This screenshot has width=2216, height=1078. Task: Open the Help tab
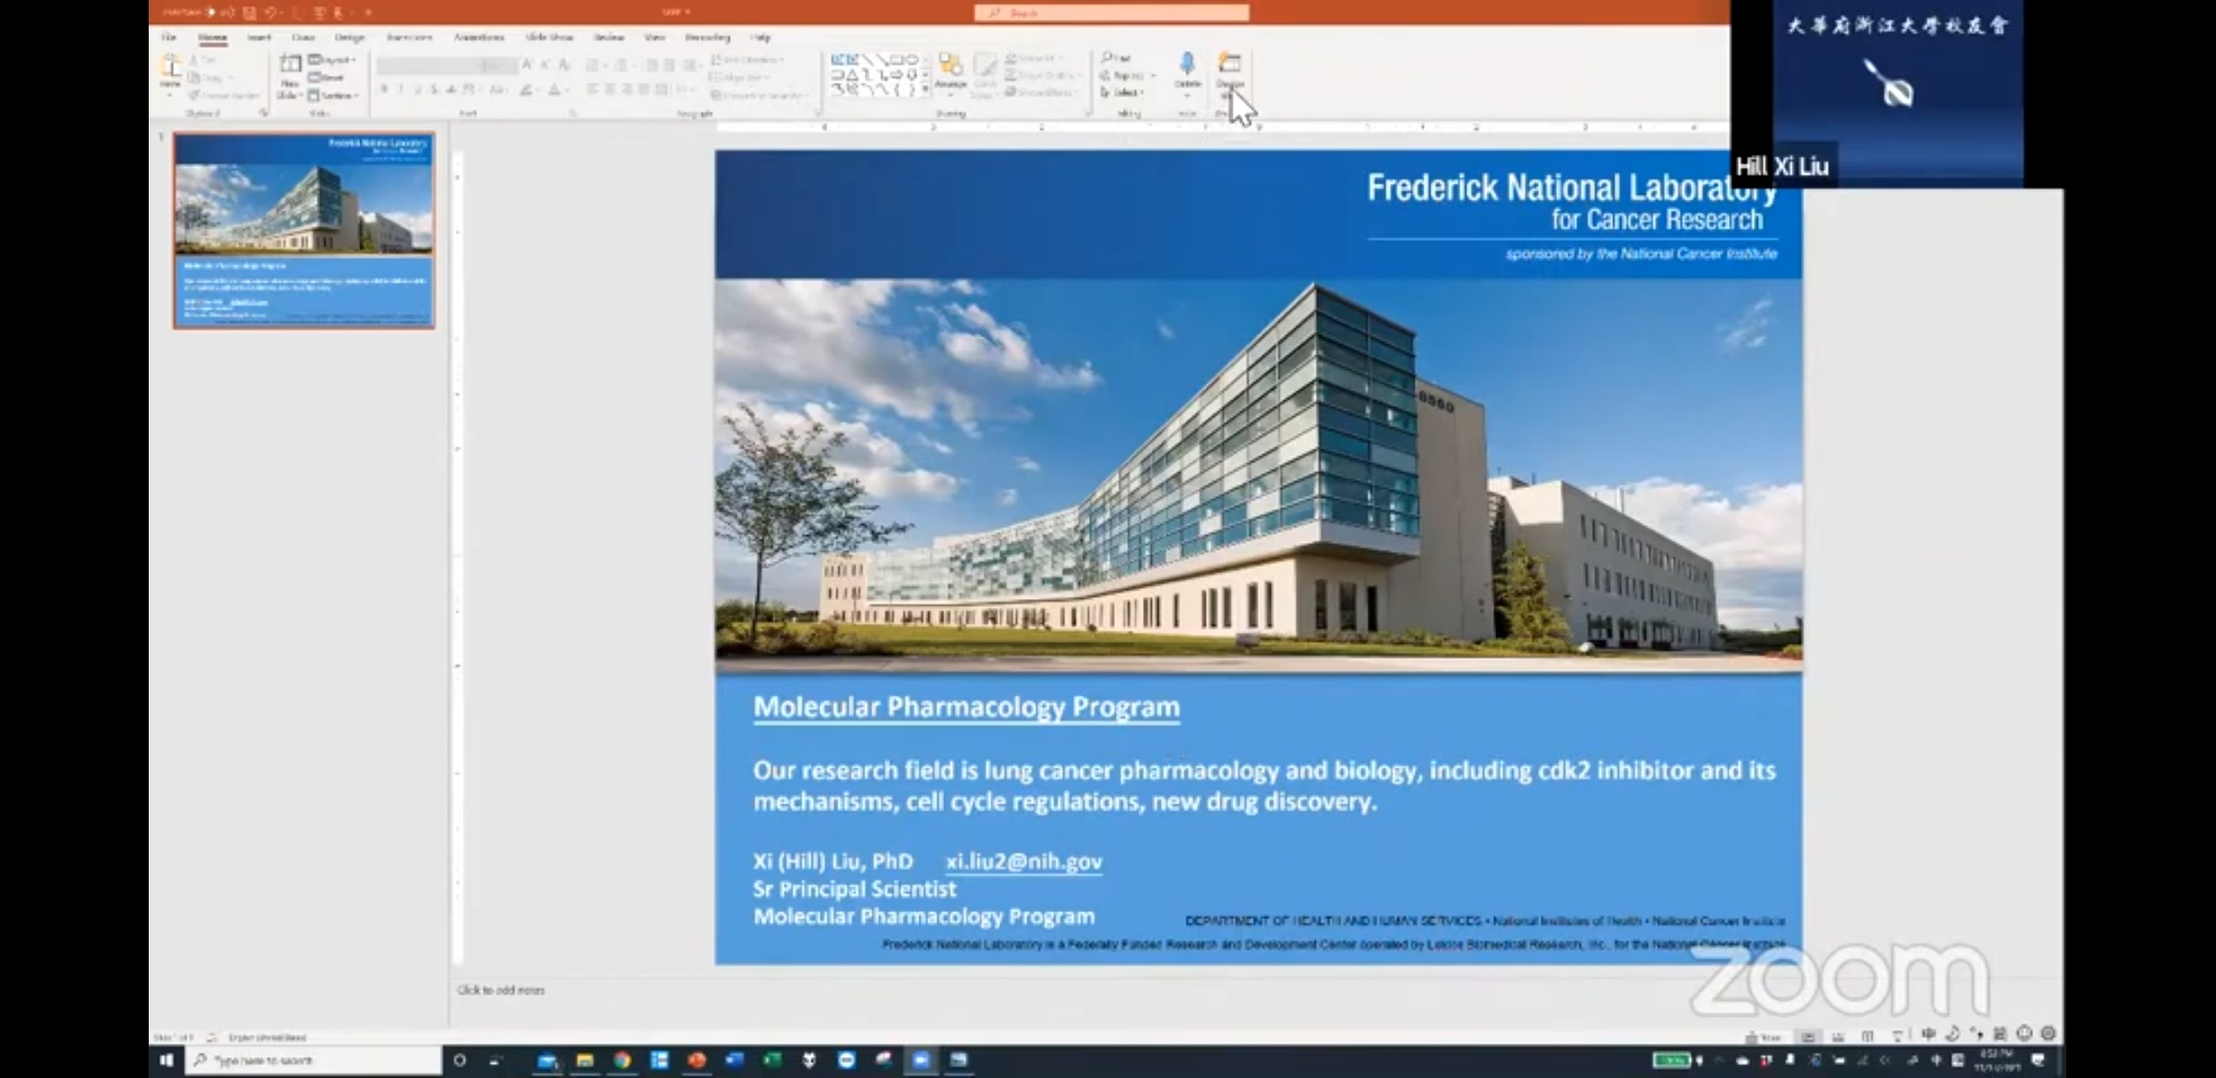[x=761, y=37]
